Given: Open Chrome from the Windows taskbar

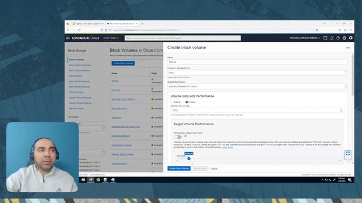Looking at the screenshot, I should (98, 180).
